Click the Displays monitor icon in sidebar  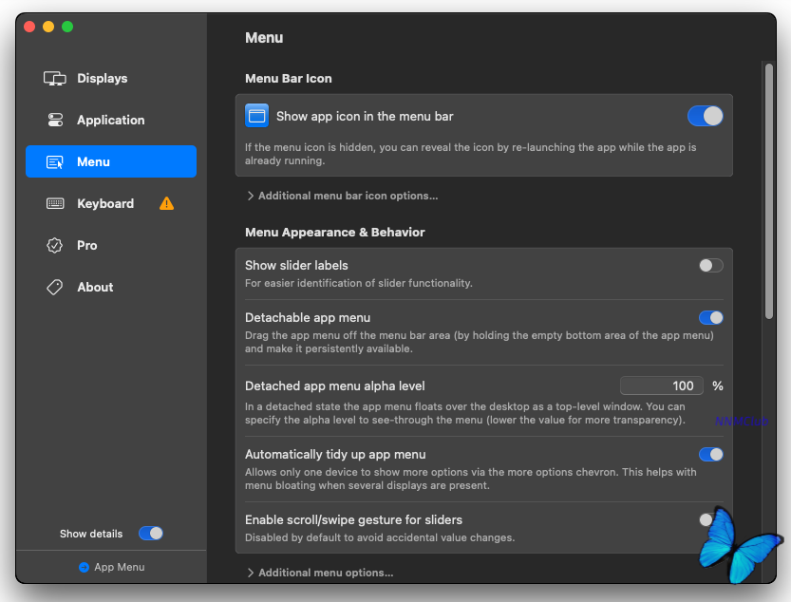55,79
